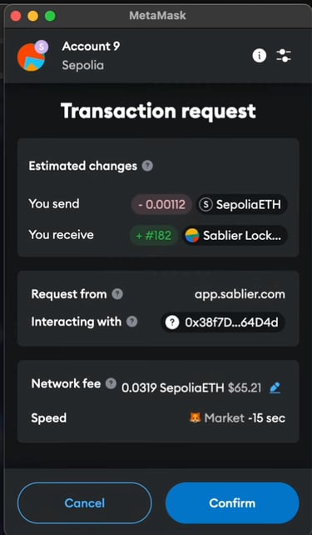Click the app.sablier.com origin text
The image size is (312, 535).
tap(240, 294)
